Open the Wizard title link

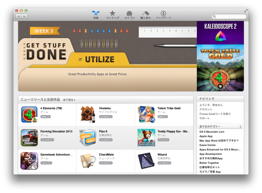[x=162, y=155]
